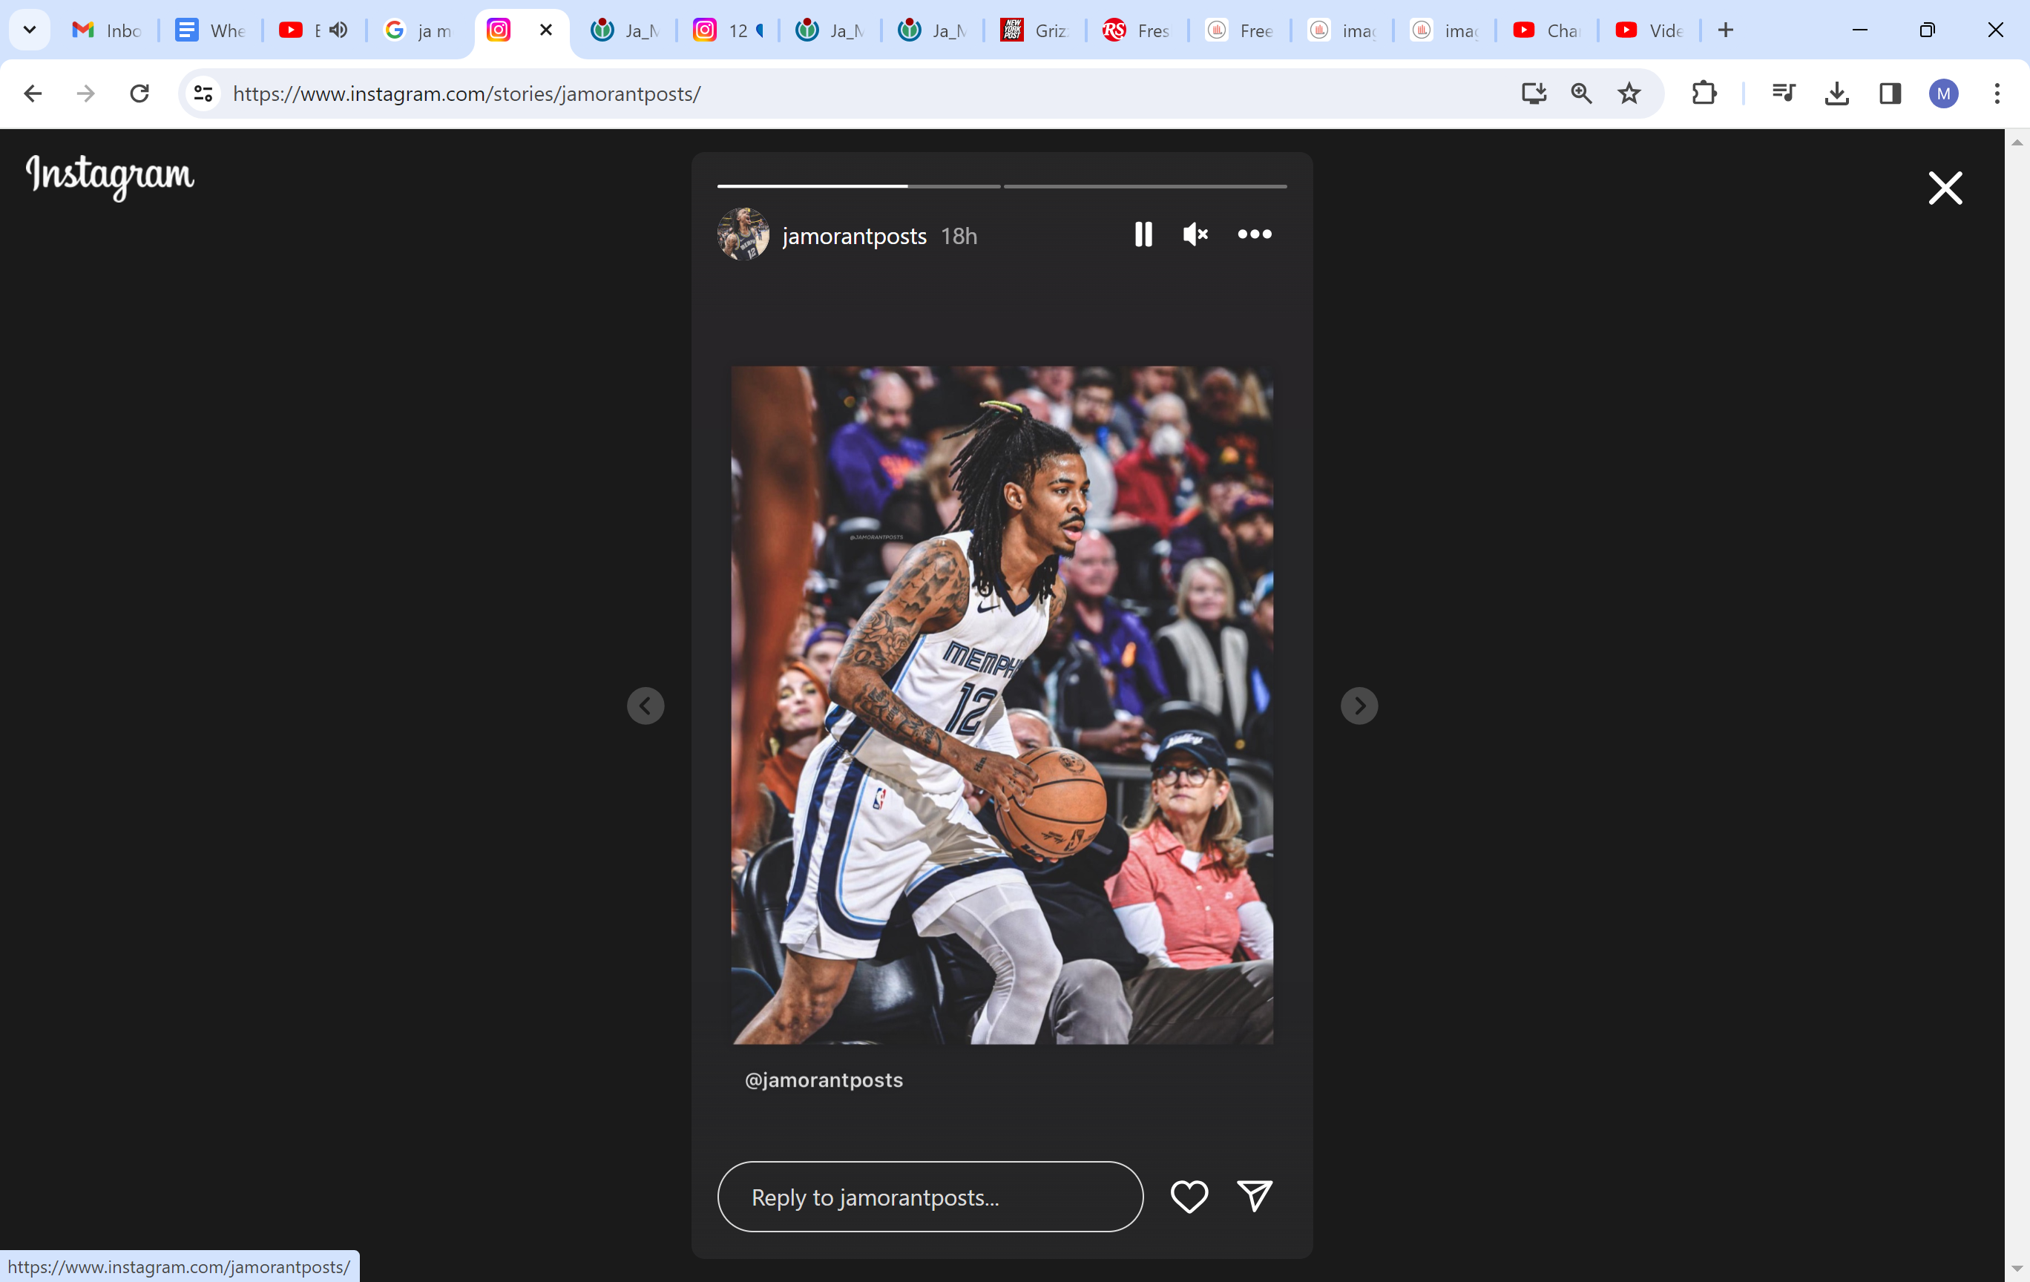Switch to the YouTube "Vide" tab

pyautogui.click(x=1649, y=30)
